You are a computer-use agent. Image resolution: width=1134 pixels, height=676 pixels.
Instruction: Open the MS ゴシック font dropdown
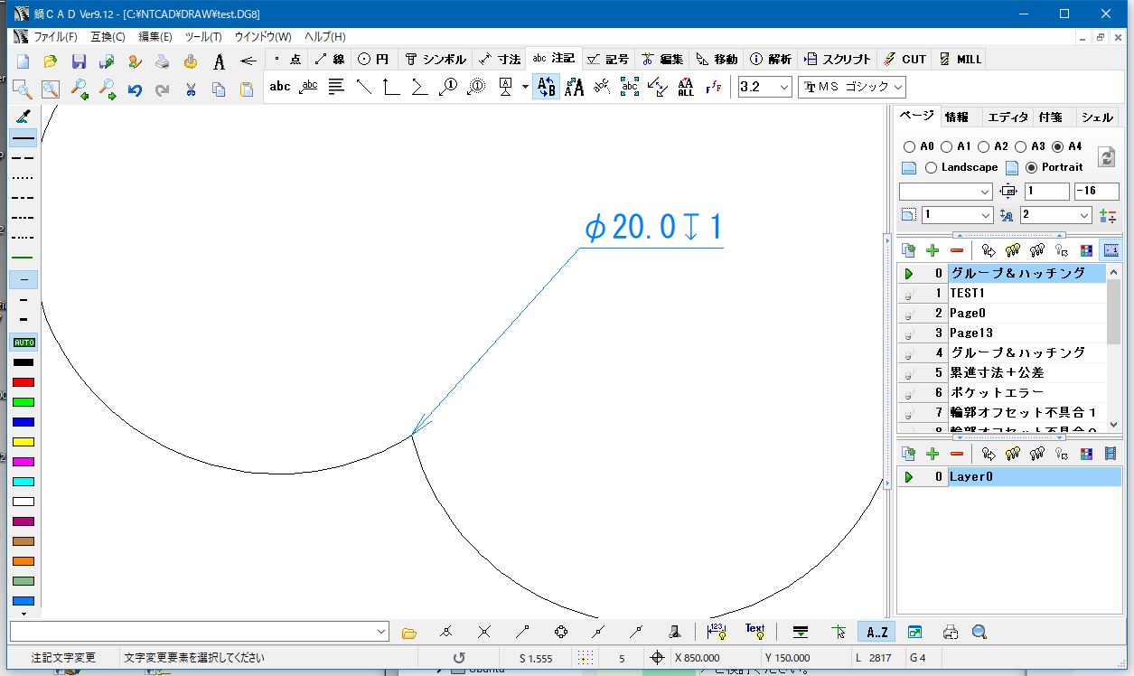pyautogui.click(x=896, y=87)
